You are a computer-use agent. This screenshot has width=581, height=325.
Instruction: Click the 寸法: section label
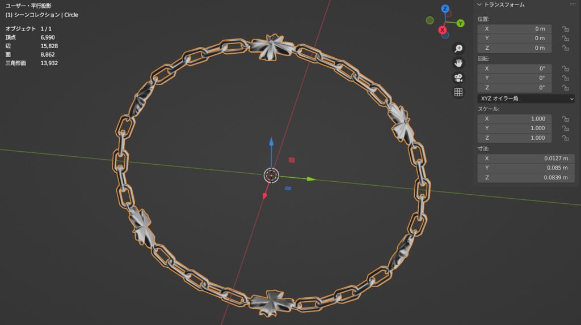[x=483, y=149]
